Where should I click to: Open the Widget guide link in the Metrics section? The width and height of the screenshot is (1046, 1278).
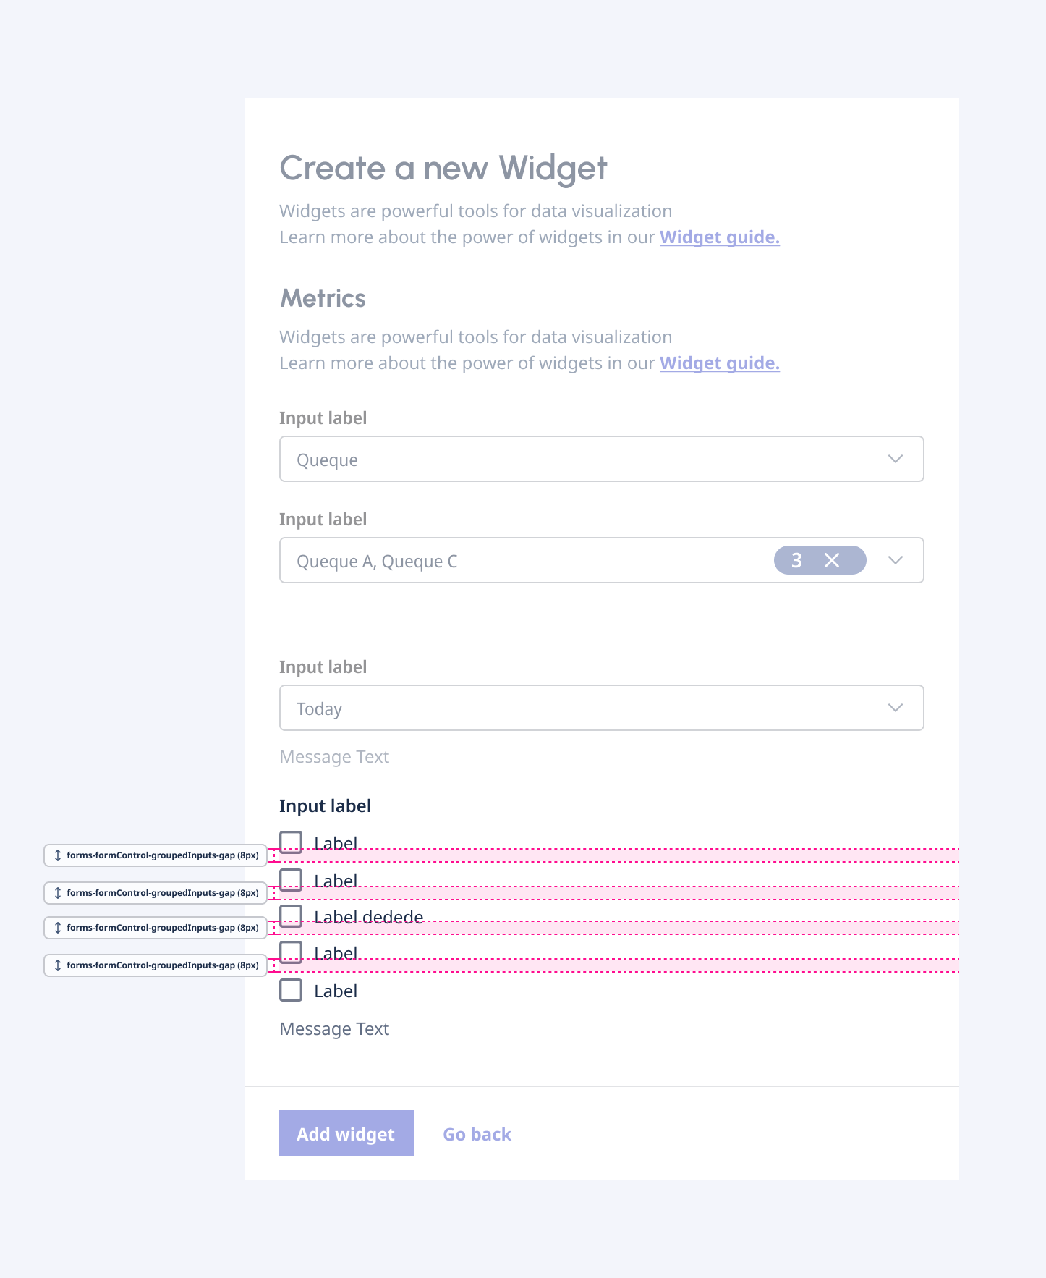(x=720, y=363)
